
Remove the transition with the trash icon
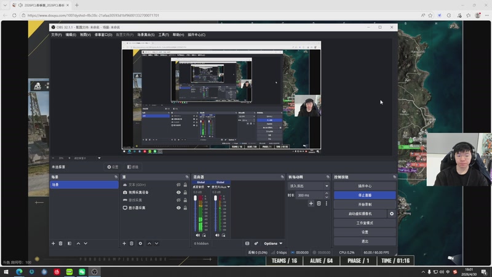(x=319, y=204)
